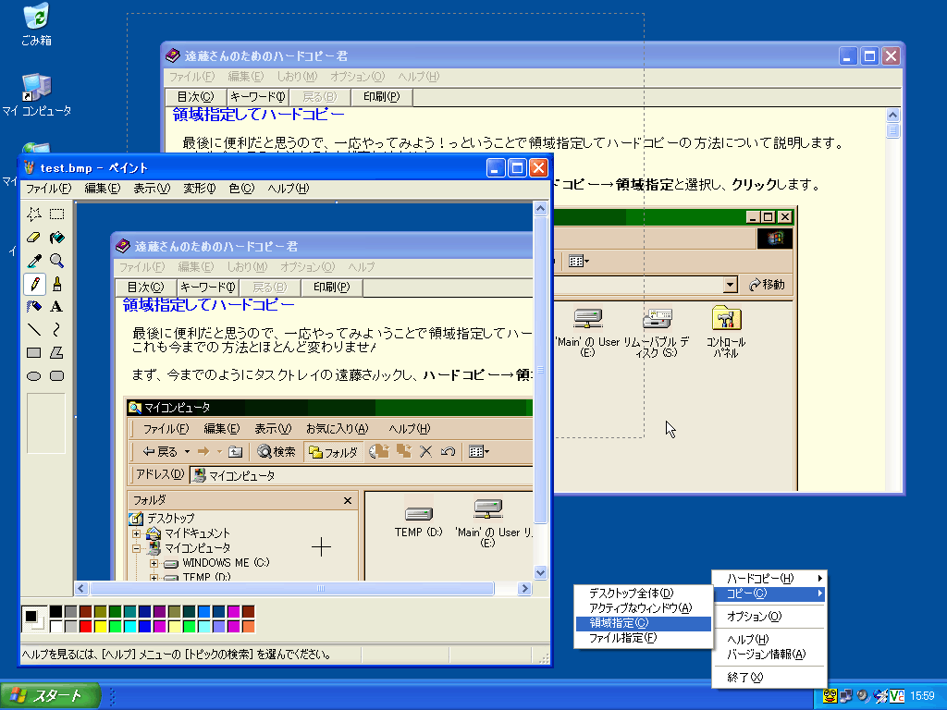Select the rectangular Select tool in Paint
The height and width of the screenshot is (710, 947).
coord(56,214)
